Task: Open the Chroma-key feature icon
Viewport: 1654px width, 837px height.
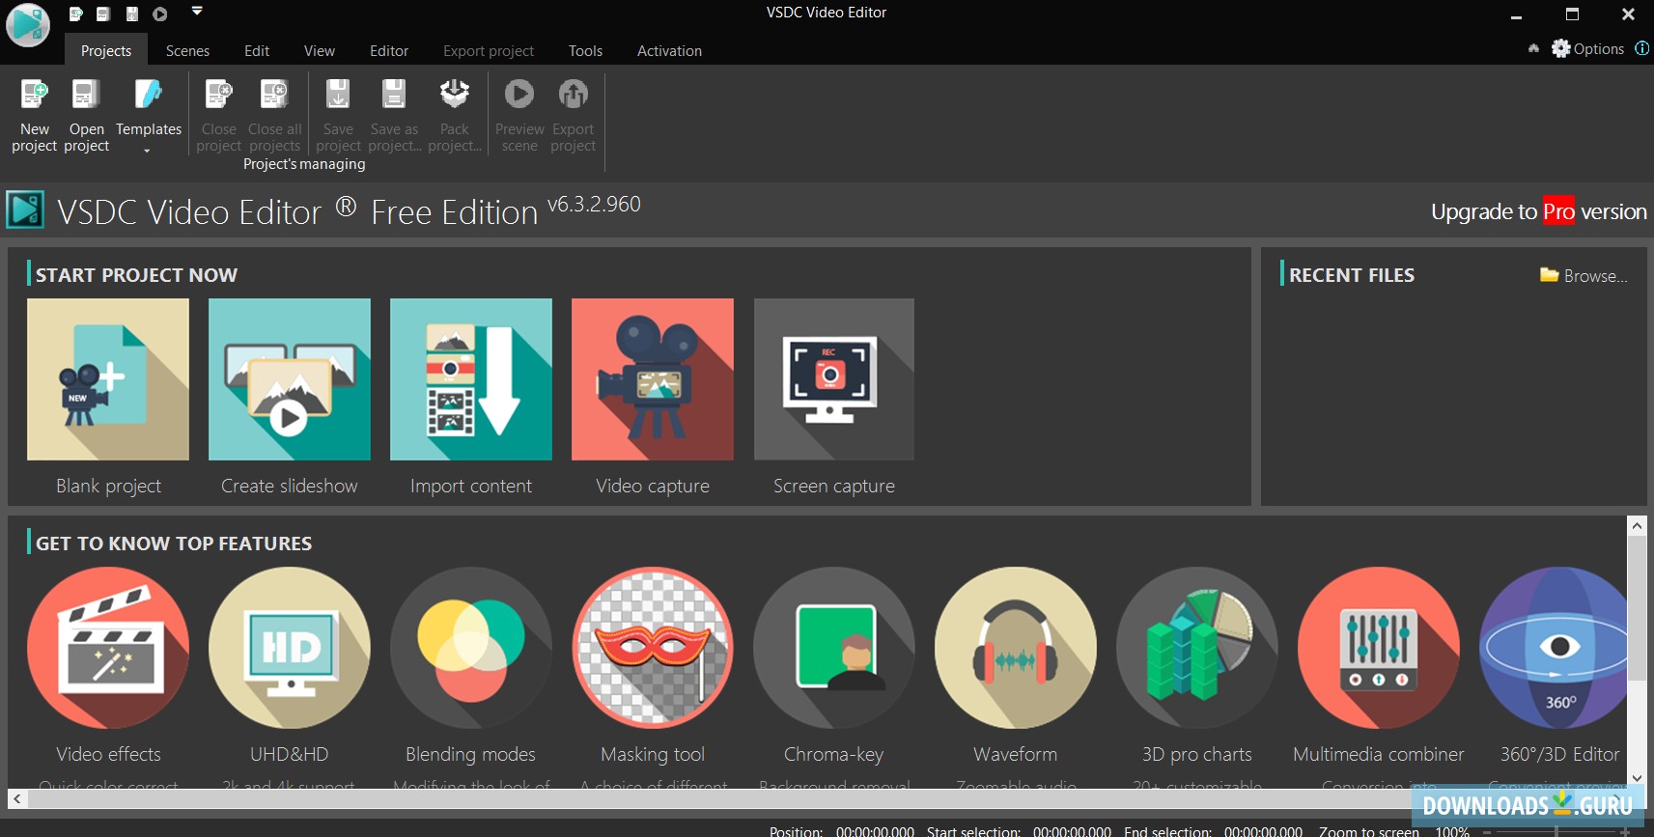Action: [x=834, y=647]
